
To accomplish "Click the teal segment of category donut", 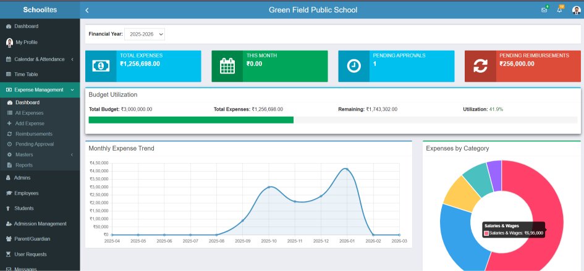I will [479, 178].
